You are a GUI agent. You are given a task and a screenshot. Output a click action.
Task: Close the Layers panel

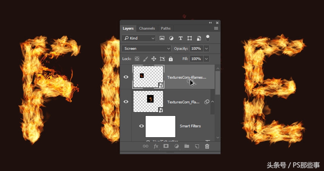217,23
